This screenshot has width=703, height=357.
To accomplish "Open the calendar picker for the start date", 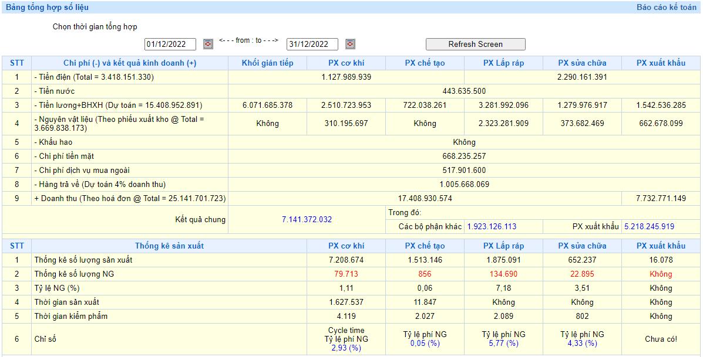I will point(208,44).
